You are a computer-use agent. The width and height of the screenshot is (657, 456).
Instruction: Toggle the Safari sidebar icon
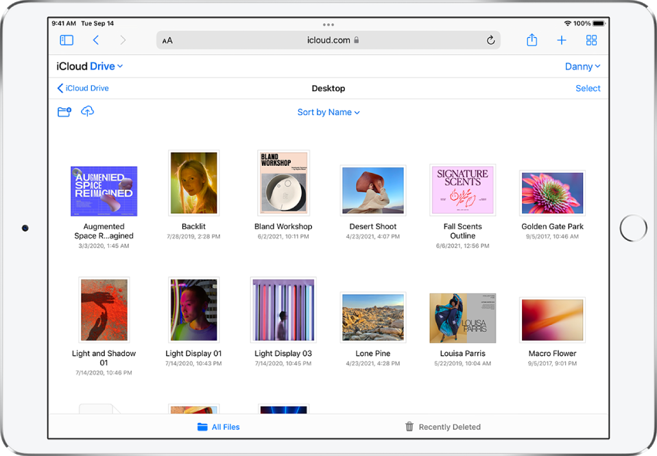click(x=67, y=40)
